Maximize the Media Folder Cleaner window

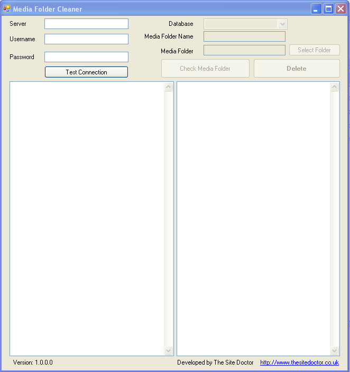[x=328, y=9]
